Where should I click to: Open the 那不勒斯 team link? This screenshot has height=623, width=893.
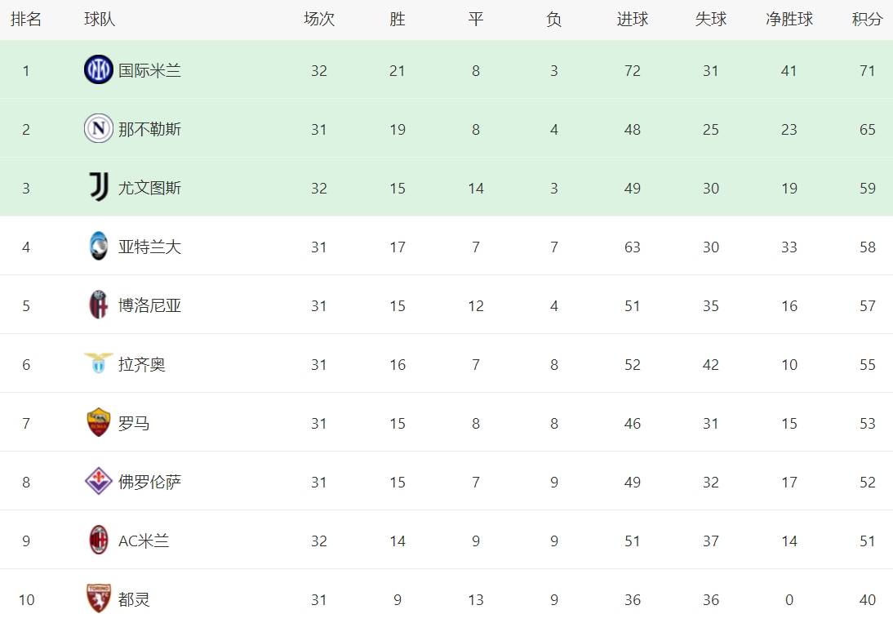click(x=149, y=130)
